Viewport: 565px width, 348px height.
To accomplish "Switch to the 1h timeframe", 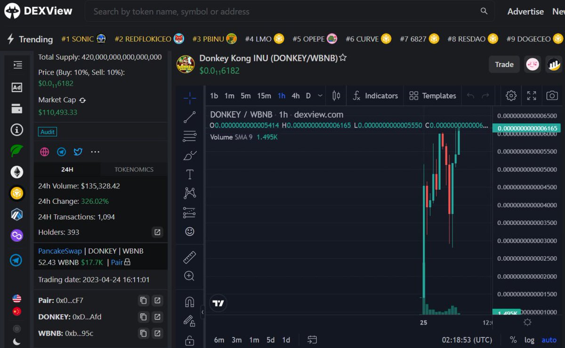I will (x=282, y=95).
